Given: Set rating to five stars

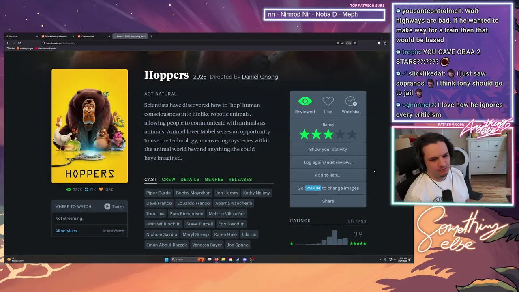Looking at the screenshot, I should coord(352,134).
